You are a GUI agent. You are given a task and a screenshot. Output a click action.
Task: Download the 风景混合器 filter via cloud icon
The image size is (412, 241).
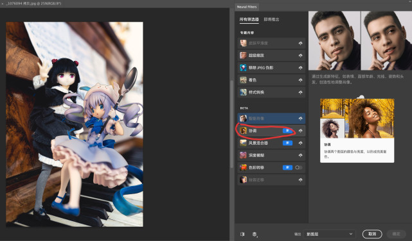[x=300, y=143]
